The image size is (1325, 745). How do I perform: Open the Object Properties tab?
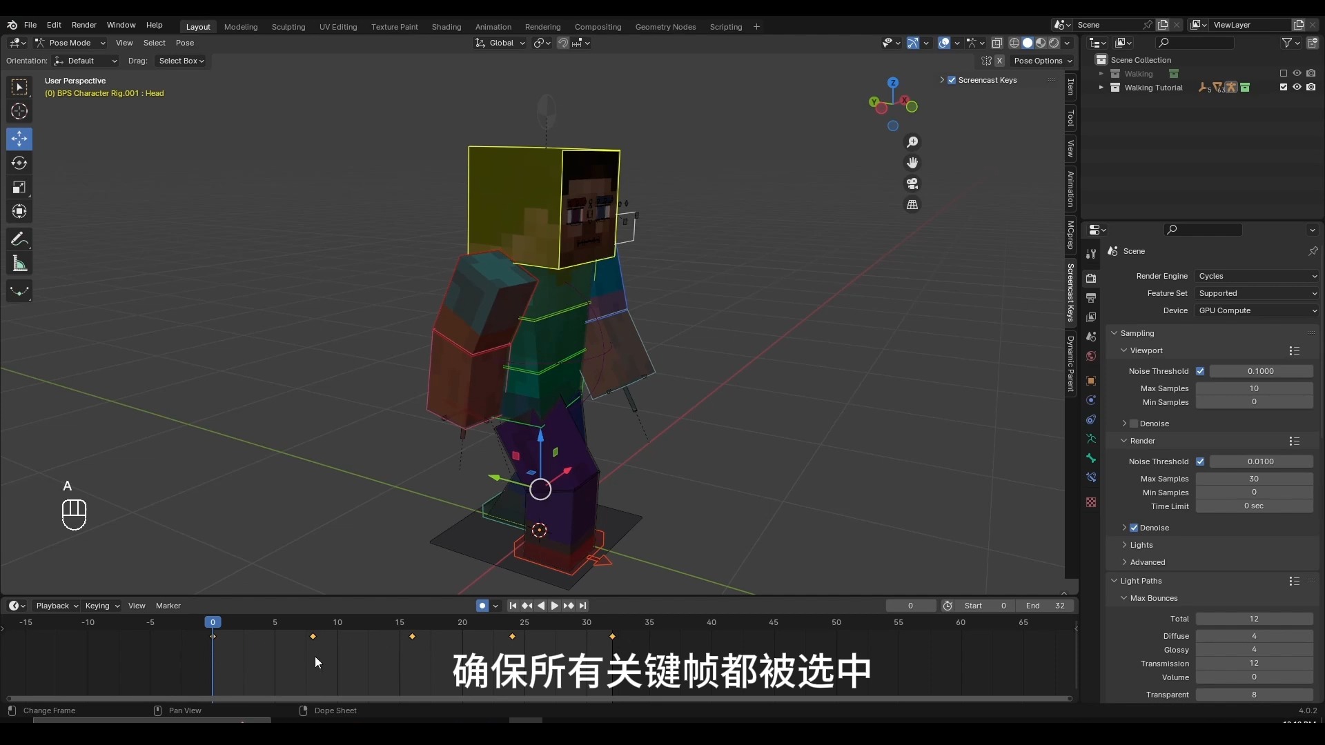click(x=1091, y=380)
